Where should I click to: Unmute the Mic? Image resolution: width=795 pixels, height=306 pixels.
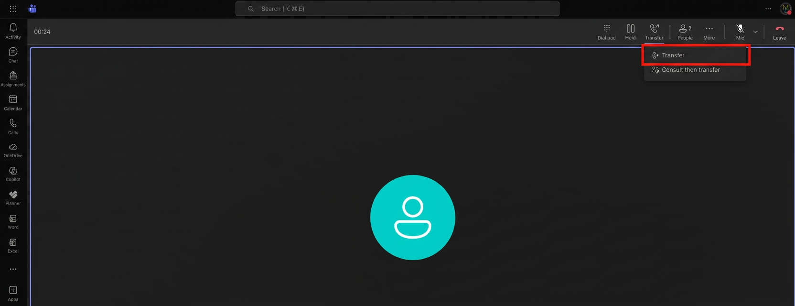[x=740, y=32]
